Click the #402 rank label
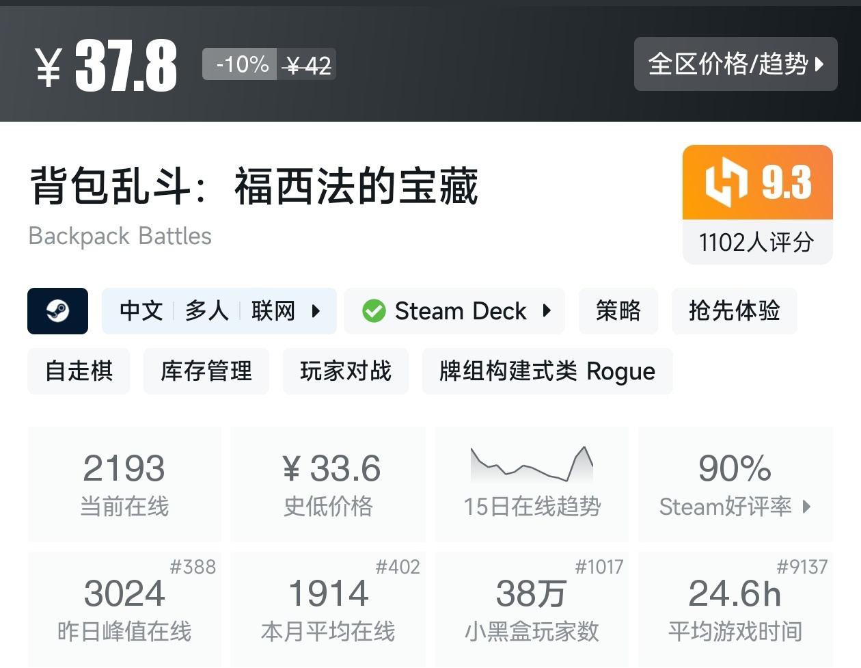This screenshot has width=861, height=668. click(x=398, y=567)
